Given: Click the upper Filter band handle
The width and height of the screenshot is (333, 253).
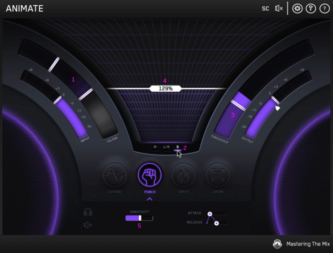Looking at the screenshot, I should pos(54,64).
